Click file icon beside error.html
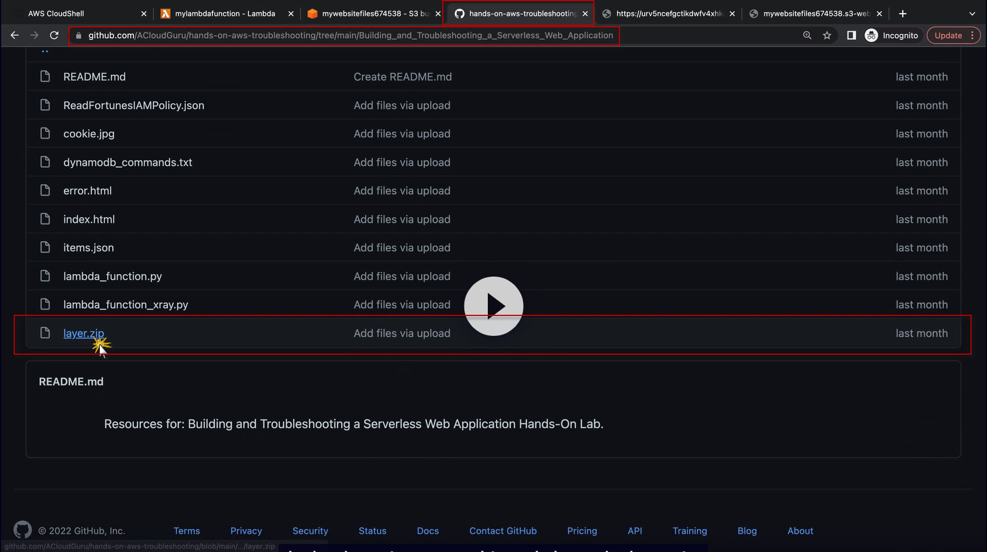This screenshot has height=552, width=987. coord(45,190)
